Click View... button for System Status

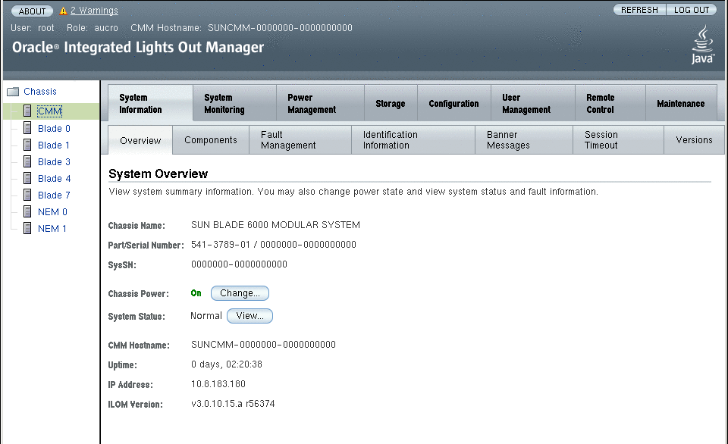coord(249,316)
